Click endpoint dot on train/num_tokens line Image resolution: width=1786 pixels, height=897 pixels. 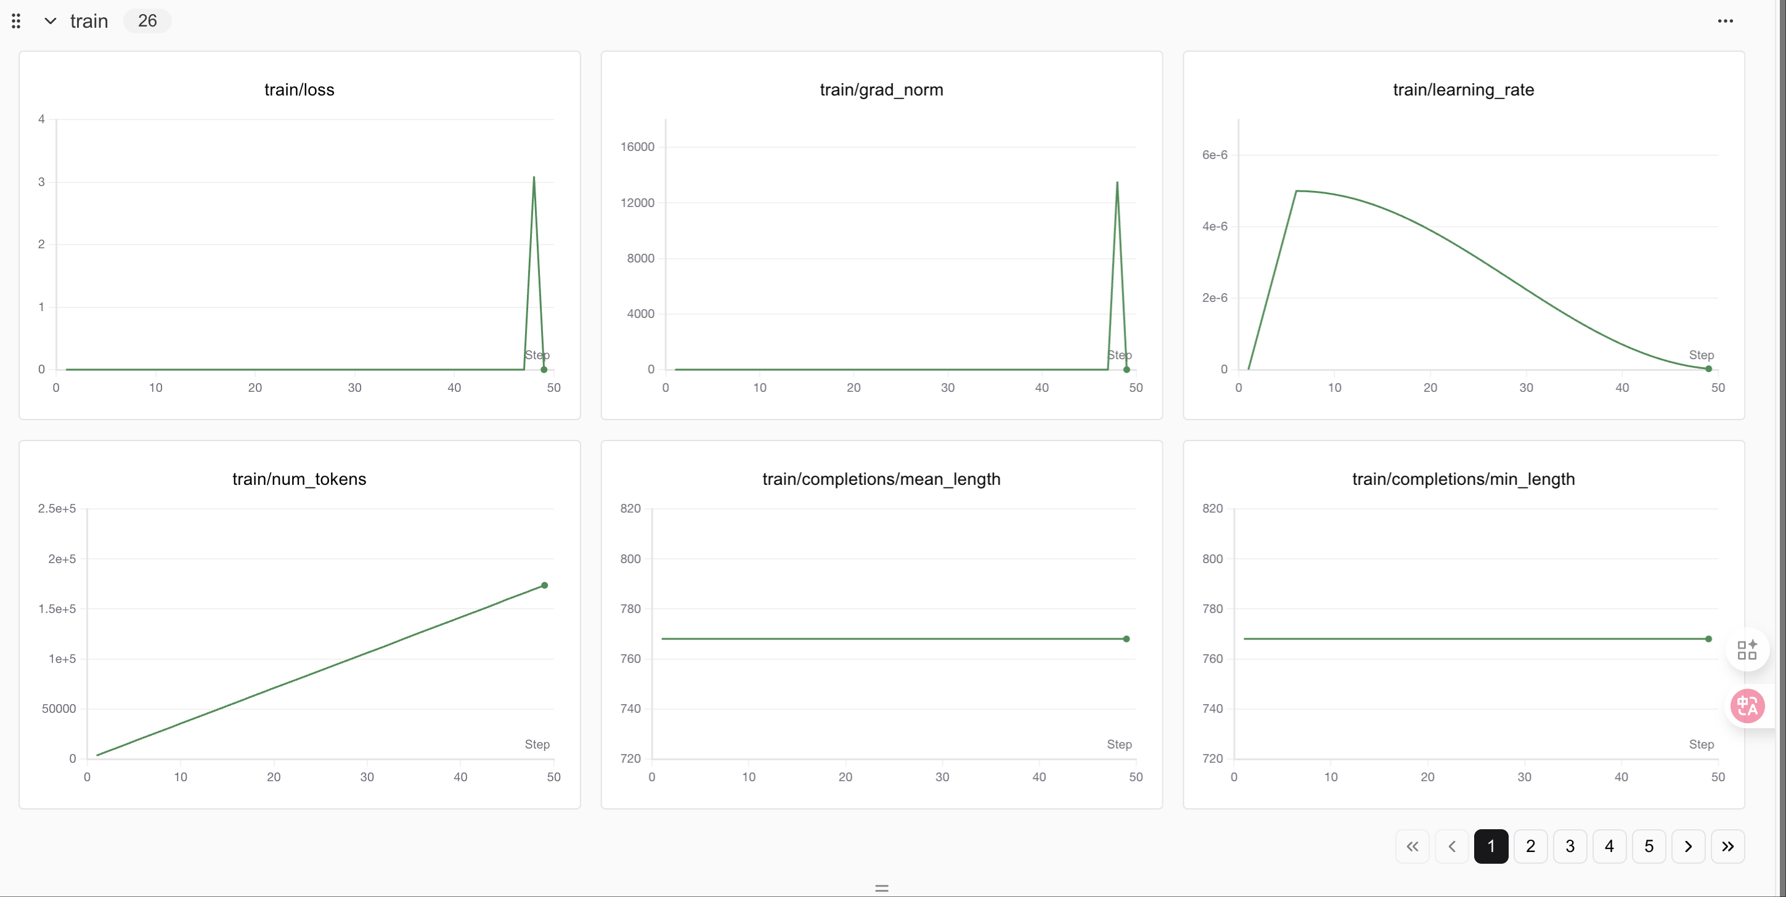[544, 585]
